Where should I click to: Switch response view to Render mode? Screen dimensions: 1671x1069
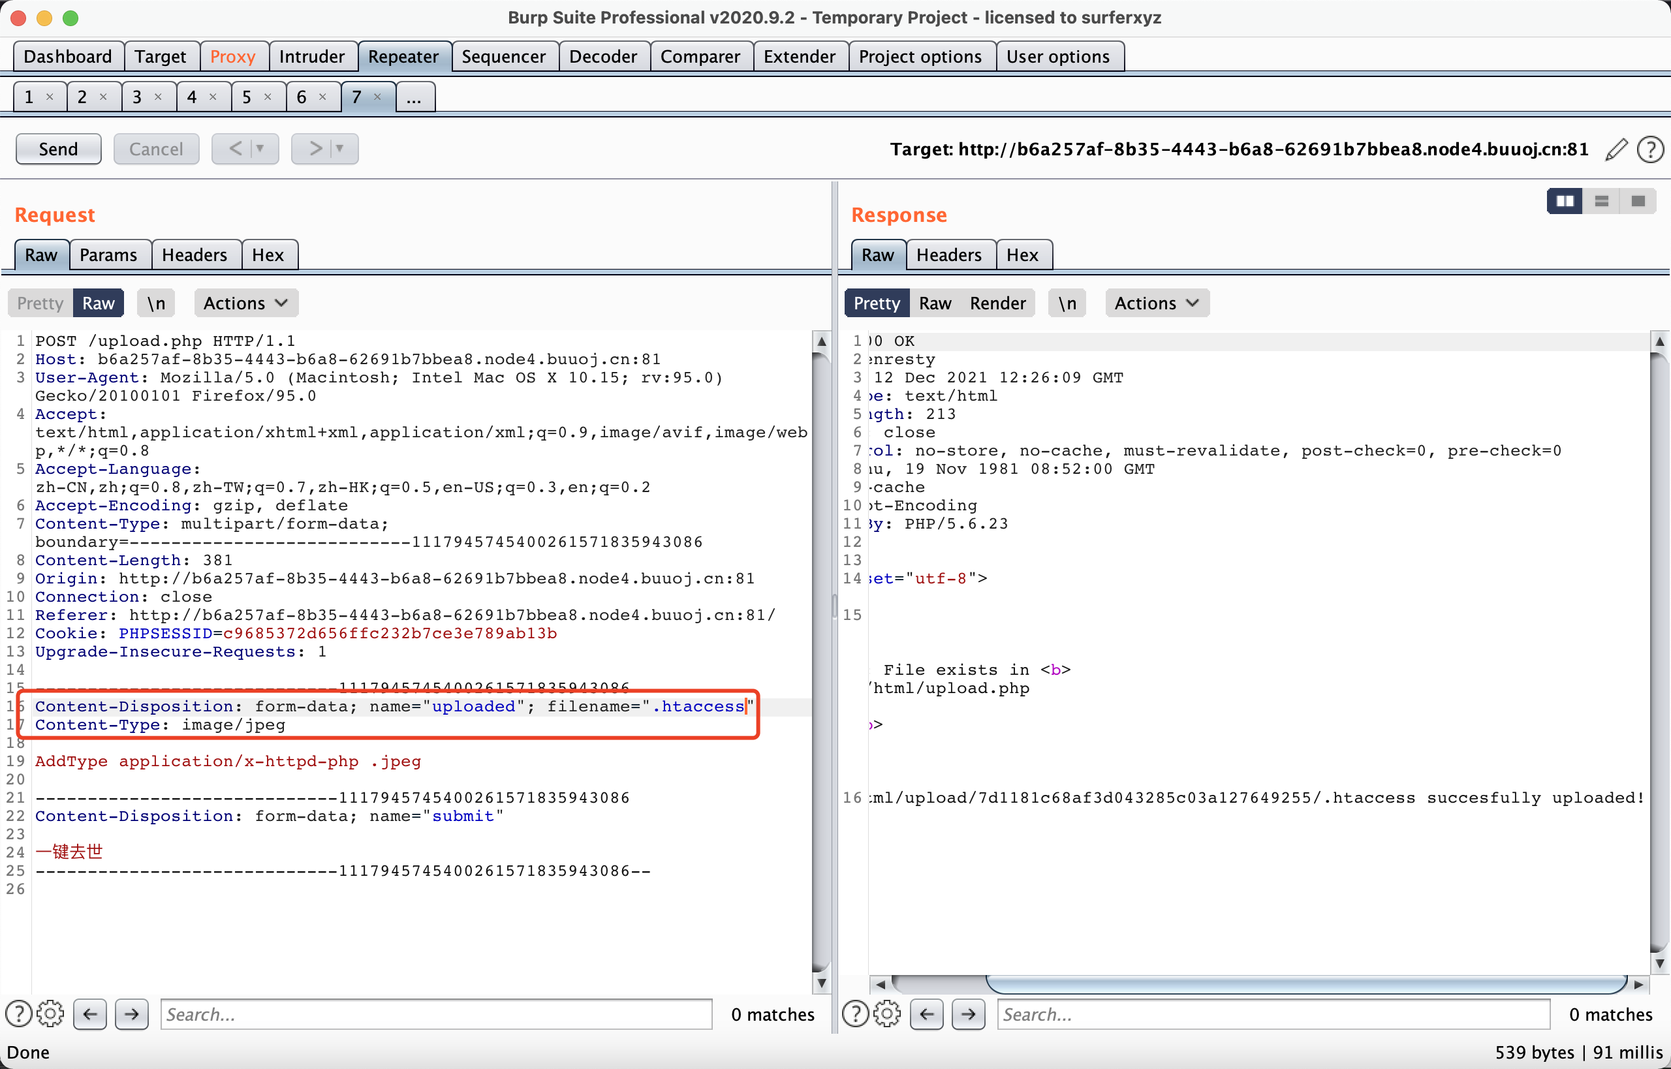pyautogui.click(x=997, y=303)
